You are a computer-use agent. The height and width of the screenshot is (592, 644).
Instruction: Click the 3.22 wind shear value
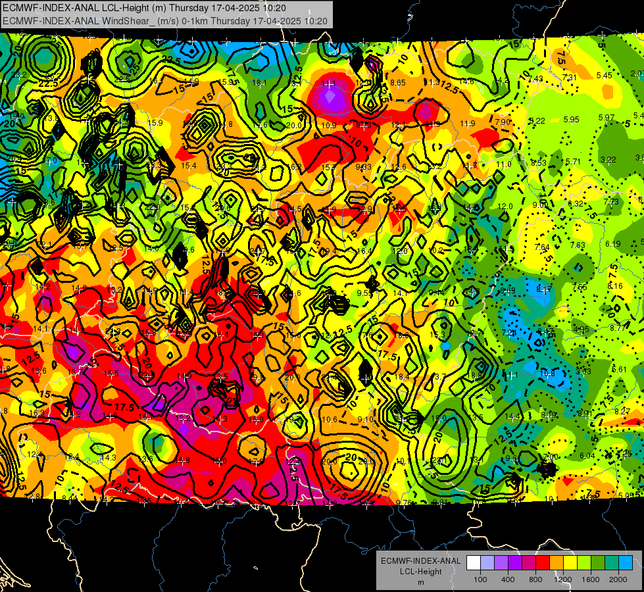coord(608,160)
